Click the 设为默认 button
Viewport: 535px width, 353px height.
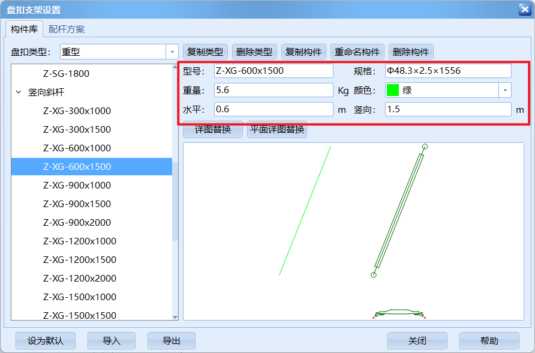(46, 340)
